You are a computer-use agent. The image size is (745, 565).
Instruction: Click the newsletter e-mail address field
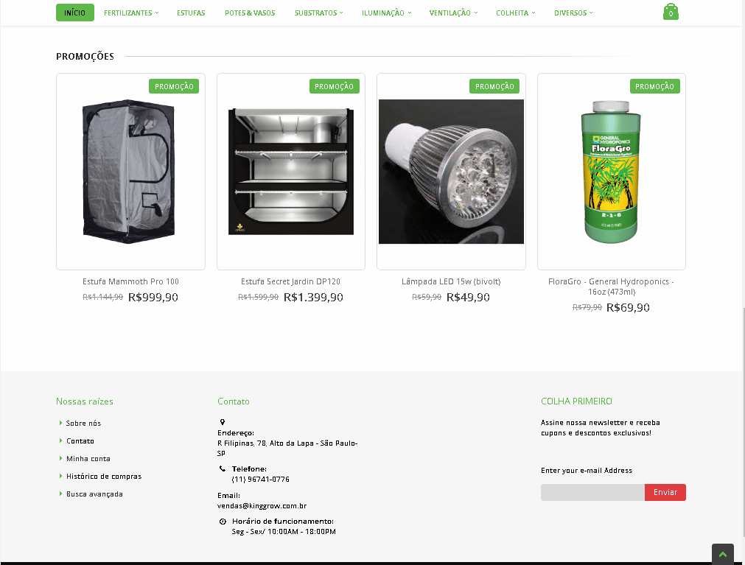592,492
